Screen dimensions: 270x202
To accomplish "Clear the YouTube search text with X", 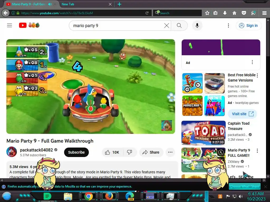I will pyautogui.click(x=167, y=26).
